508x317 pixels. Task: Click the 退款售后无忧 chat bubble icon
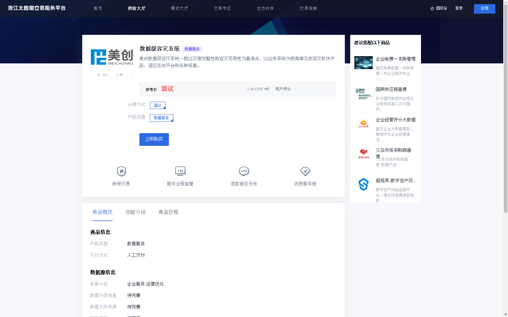(244, 171)
